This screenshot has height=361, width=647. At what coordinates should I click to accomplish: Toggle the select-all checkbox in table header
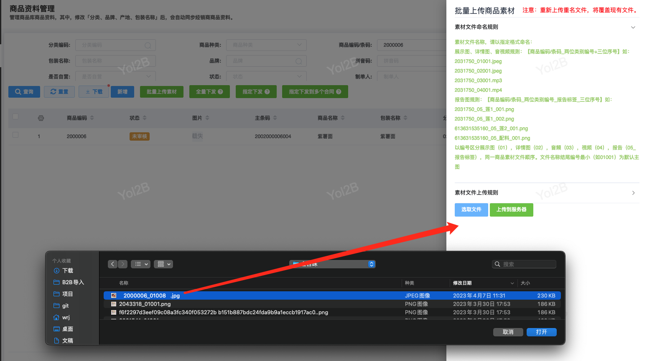point(15,117)
